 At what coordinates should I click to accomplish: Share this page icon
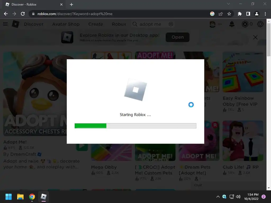click(x=221, y=14)
